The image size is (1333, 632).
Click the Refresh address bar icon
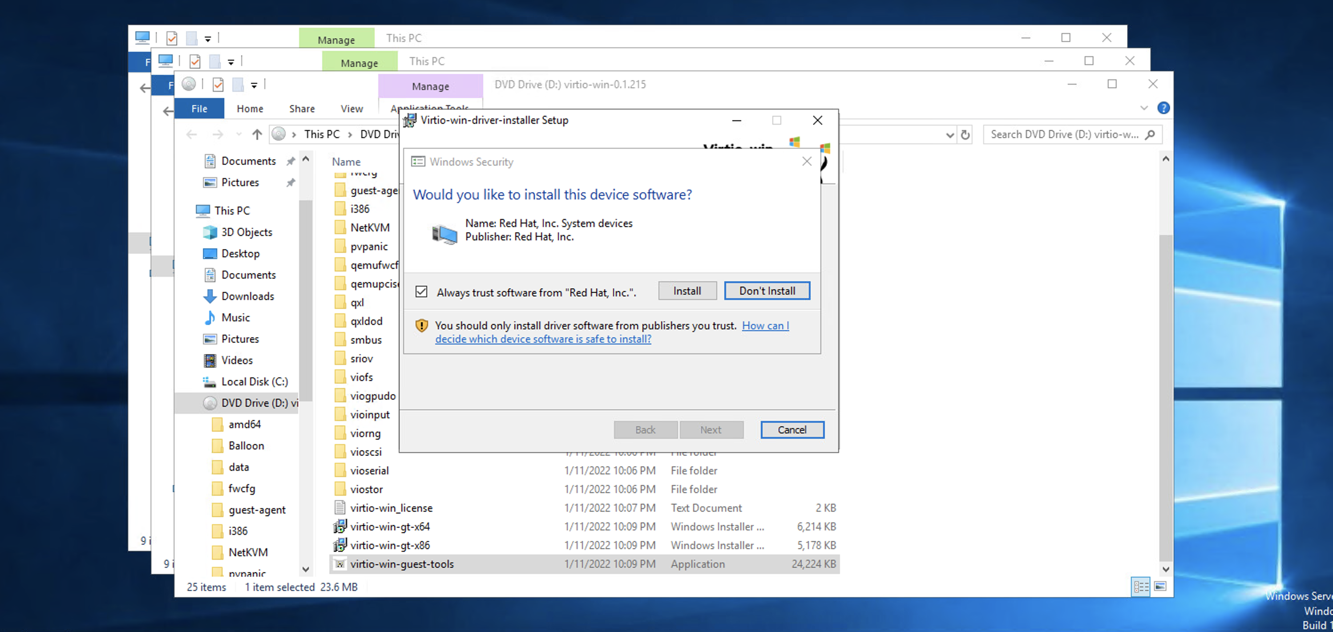click(965, 134)
